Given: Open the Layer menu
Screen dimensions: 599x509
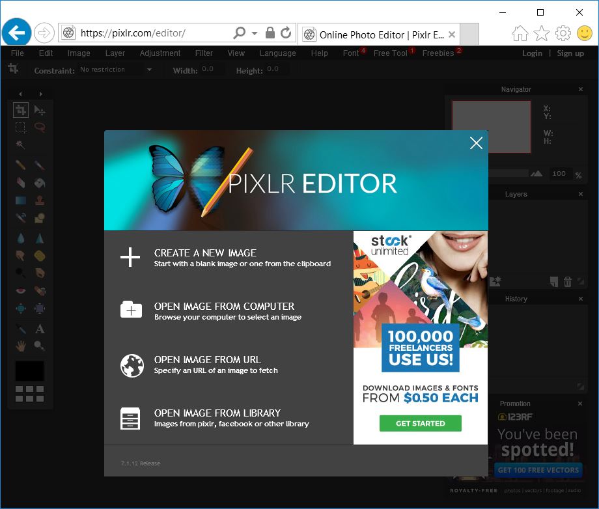Looking at the screenshot, I should 115,53.
